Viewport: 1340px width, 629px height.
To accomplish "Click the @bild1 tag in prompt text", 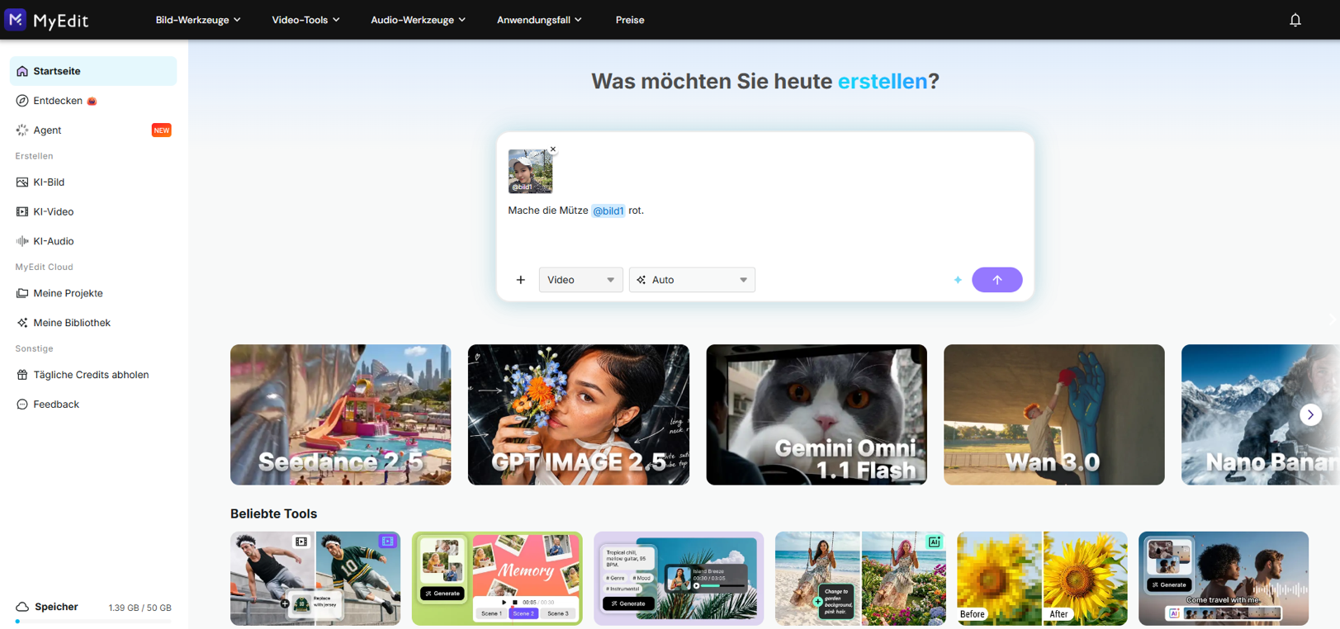I will tap(608, 210).
